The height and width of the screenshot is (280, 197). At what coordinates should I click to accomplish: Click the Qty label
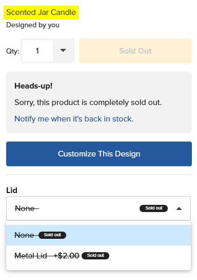tap(13, 51)
